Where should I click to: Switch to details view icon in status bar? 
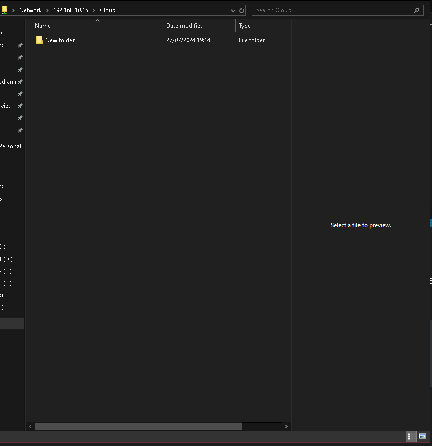coord(410,436)
